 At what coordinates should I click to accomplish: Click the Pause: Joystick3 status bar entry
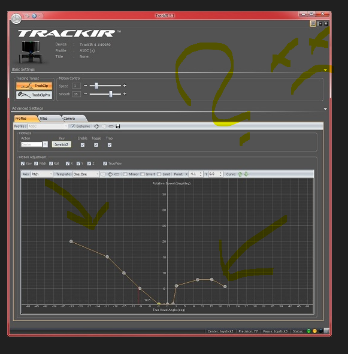click(275, 331)
